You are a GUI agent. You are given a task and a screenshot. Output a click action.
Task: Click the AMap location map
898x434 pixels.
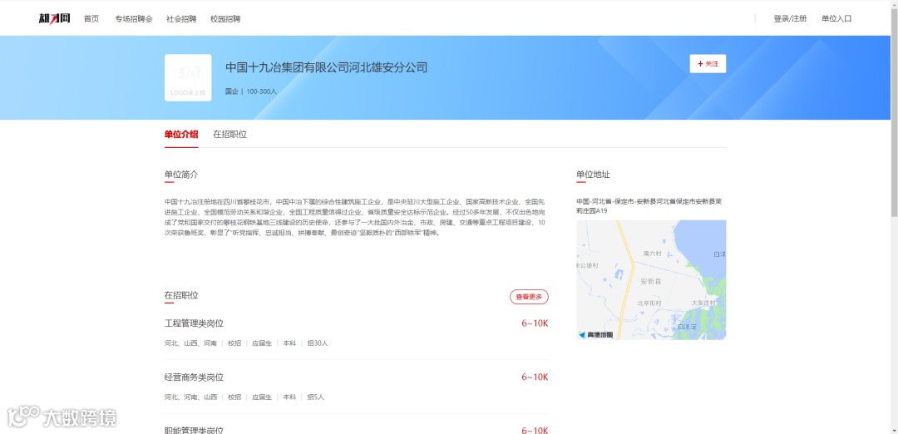point(651,280)
